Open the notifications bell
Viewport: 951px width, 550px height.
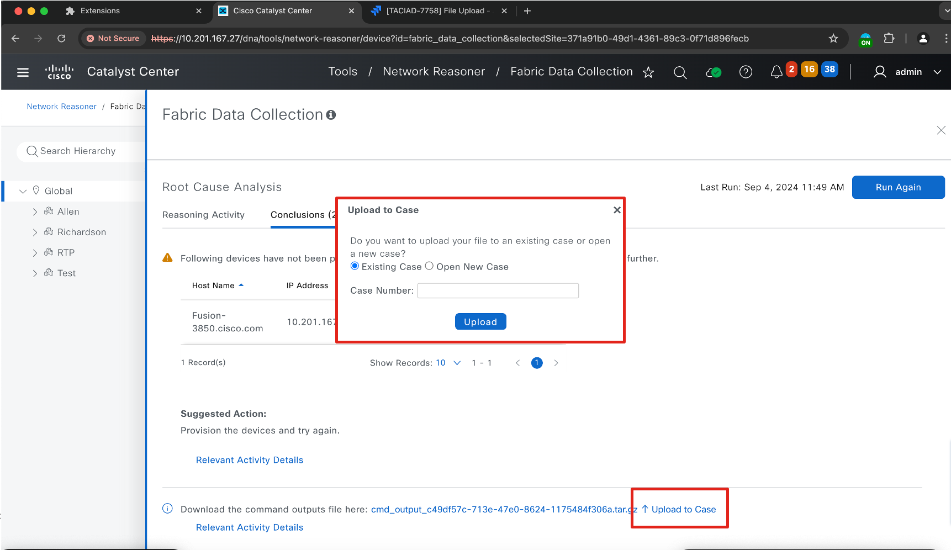(x=776, y=72)
